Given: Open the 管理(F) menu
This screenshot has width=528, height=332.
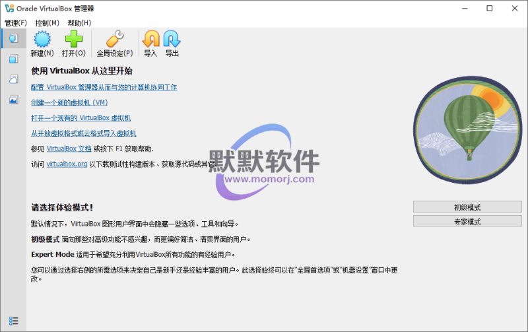Looking at the screenshot, I should point(15,23).
